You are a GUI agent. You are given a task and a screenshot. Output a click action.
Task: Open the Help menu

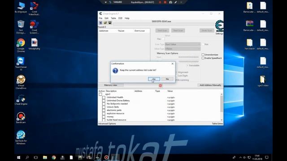(127, 18)
